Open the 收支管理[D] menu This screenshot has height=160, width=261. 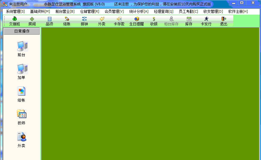pyautogui.click(x=213, y=11)
